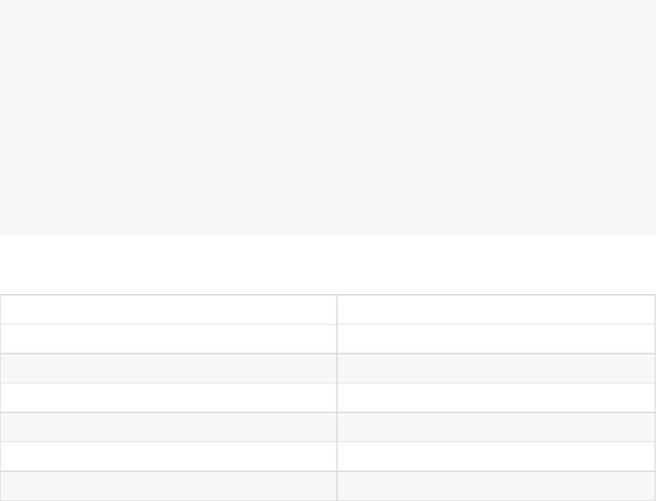This screenshot has width=656, height=501.
Task: Click the bottom edge of the gray panel
Action: point(328,234)
